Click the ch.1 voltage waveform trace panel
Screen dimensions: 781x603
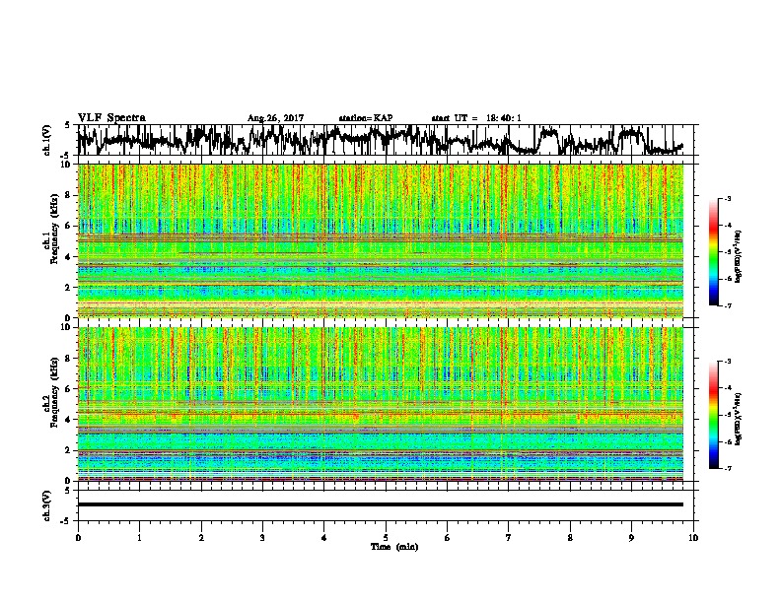coord(388,140)
